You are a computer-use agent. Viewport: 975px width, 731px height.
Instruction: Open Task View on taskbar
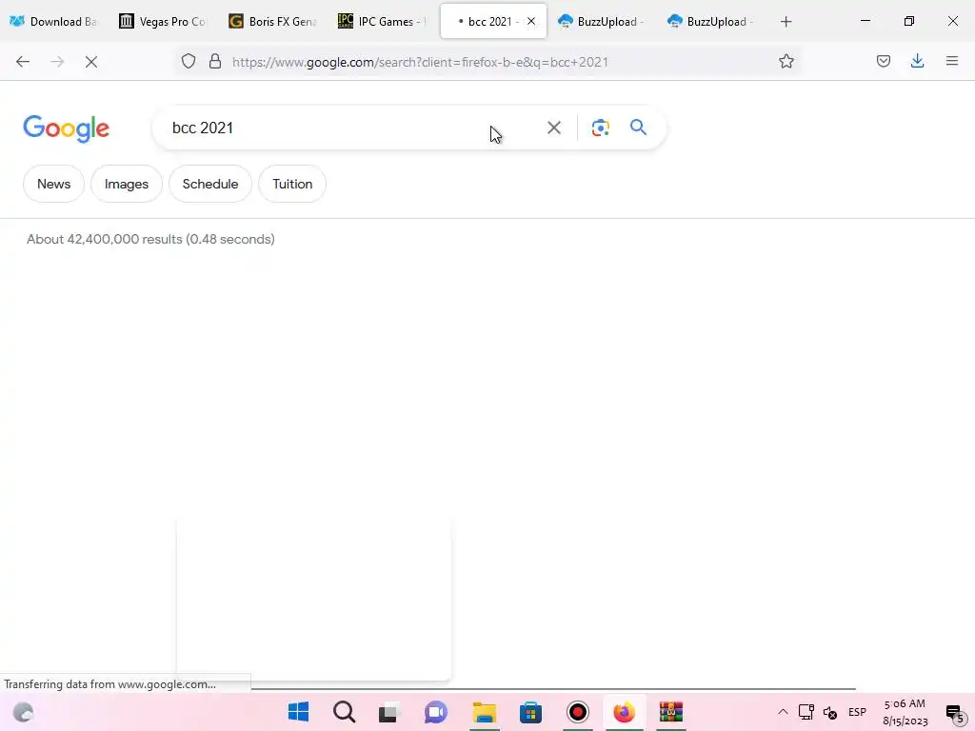(x=388, y=712)
